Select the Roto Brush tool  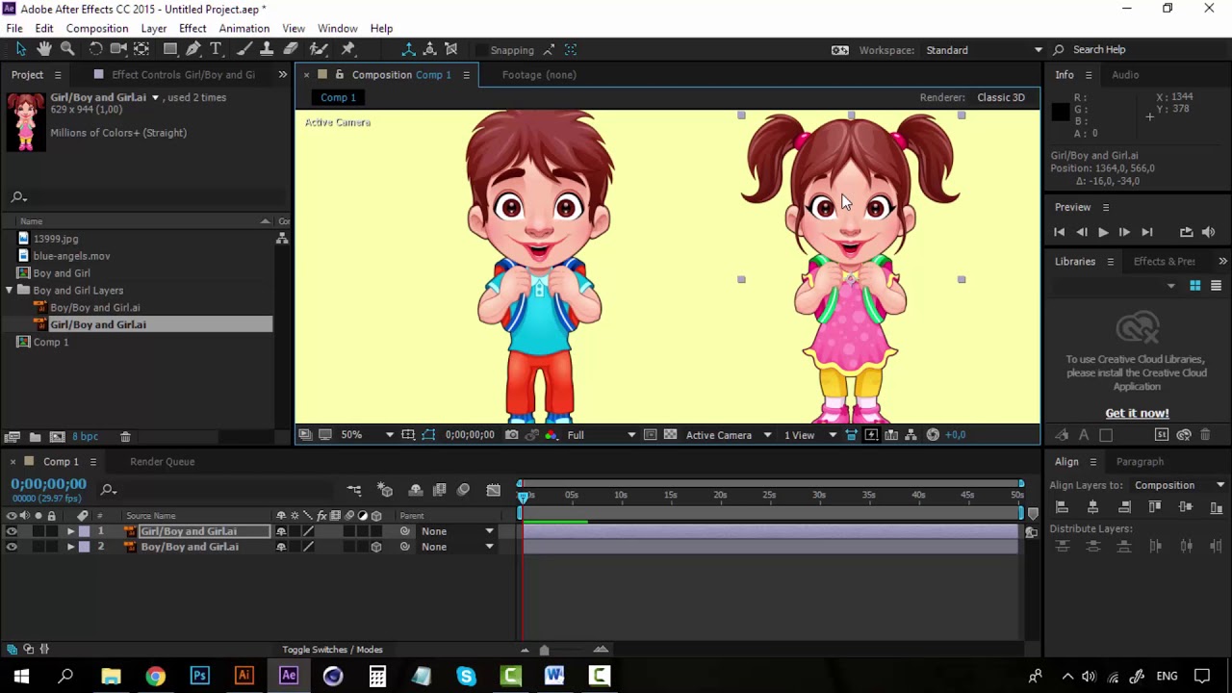(319, 49)
